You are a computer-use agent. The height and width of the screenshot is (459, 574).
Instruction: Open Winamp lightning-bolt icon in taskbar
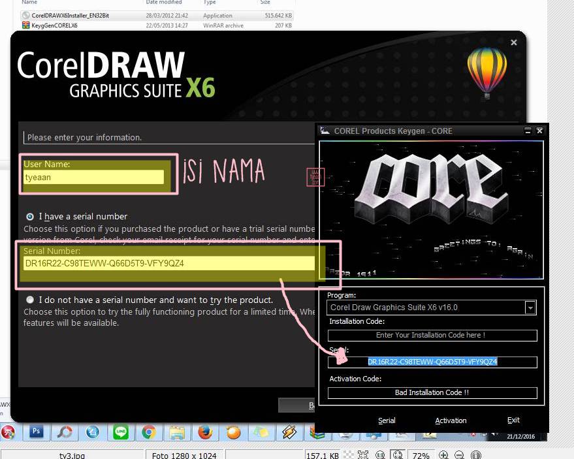289,432
